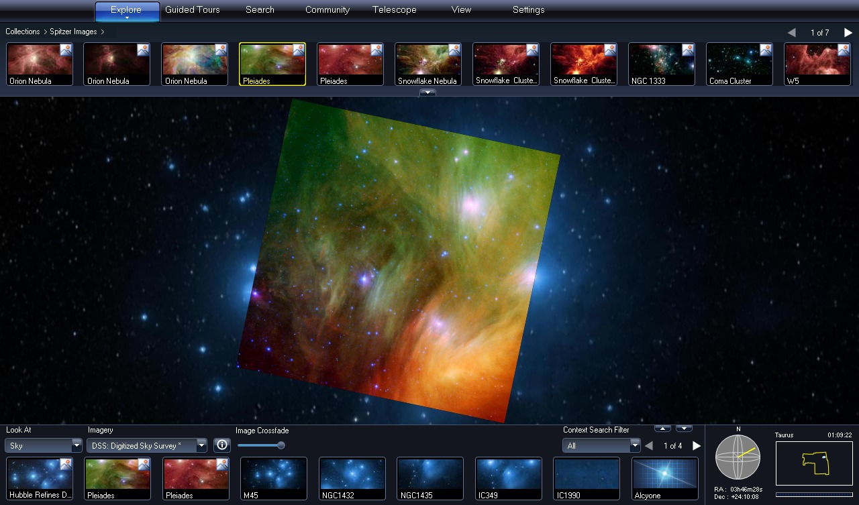Expand context panel with up arrow button
Viewport: 859px width, 505px height.
[662, 429]
